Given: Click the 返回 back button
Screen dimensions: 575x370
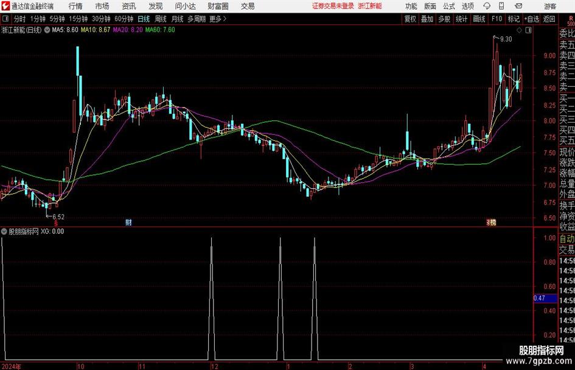Looking at the screenshot, I should click(x=549, y=19).
